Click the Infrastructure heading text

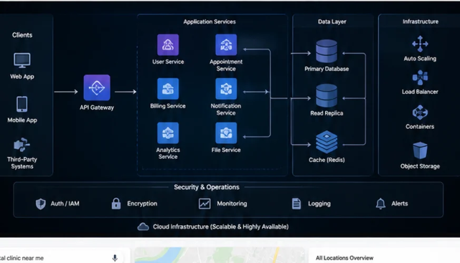coord(420,22)
